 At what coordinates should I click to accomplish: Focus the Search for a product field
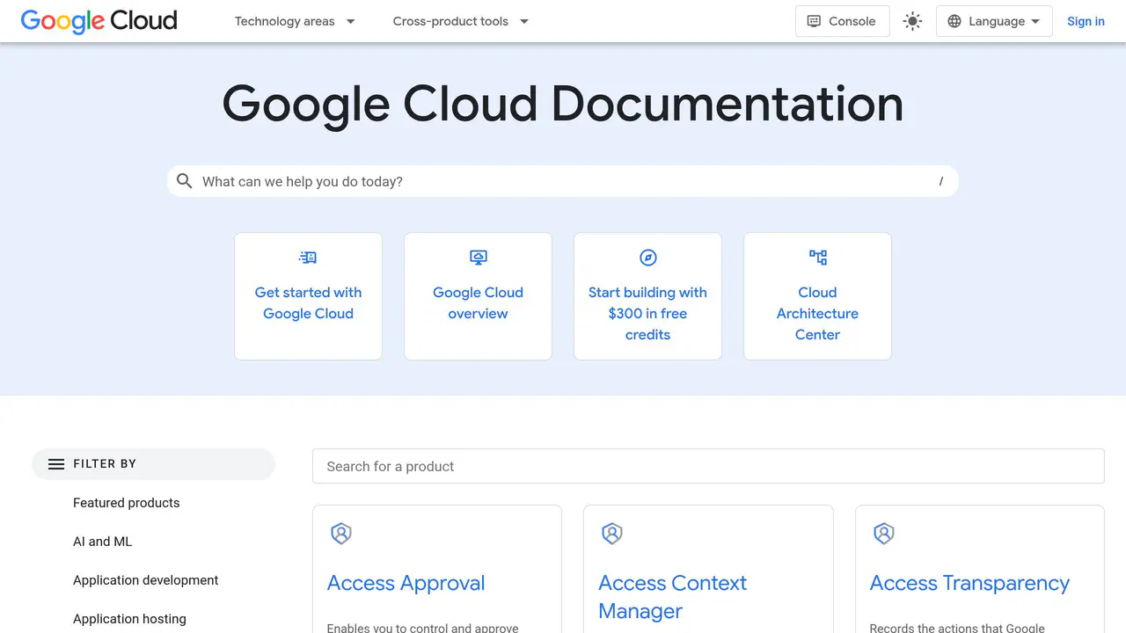708,466
